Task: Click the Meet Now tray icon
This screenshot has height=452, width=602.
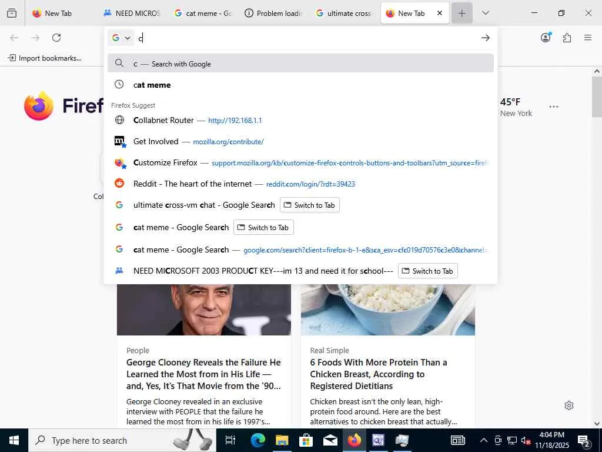Action: coord(498,440)
